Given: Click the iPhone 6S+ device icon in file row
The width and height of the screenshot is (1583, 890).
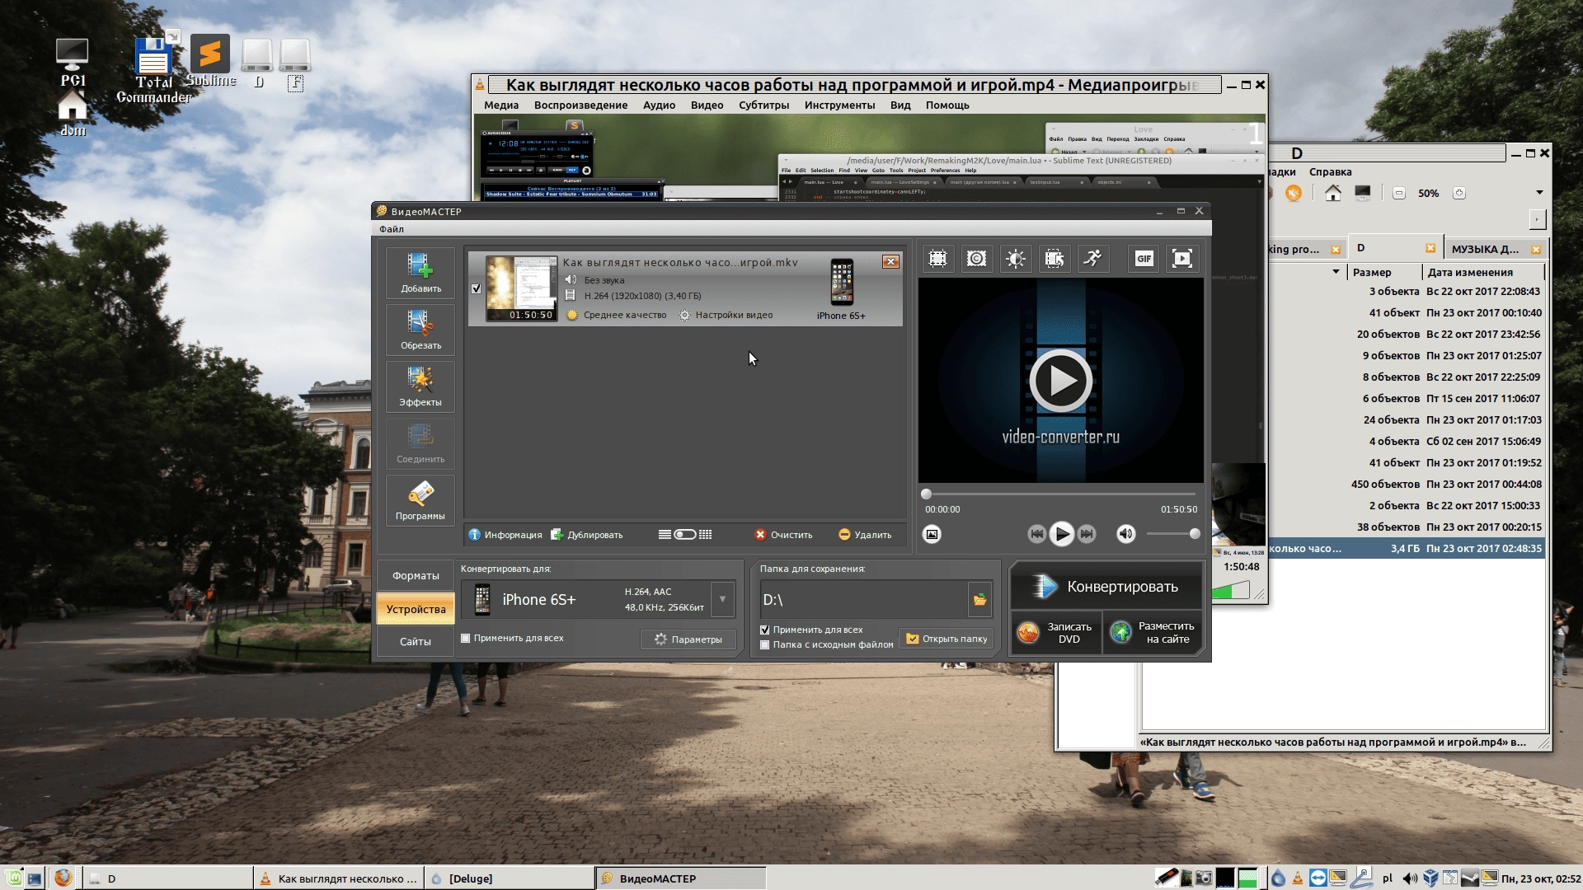Looking at the screenshot, I should pos(842,283).
